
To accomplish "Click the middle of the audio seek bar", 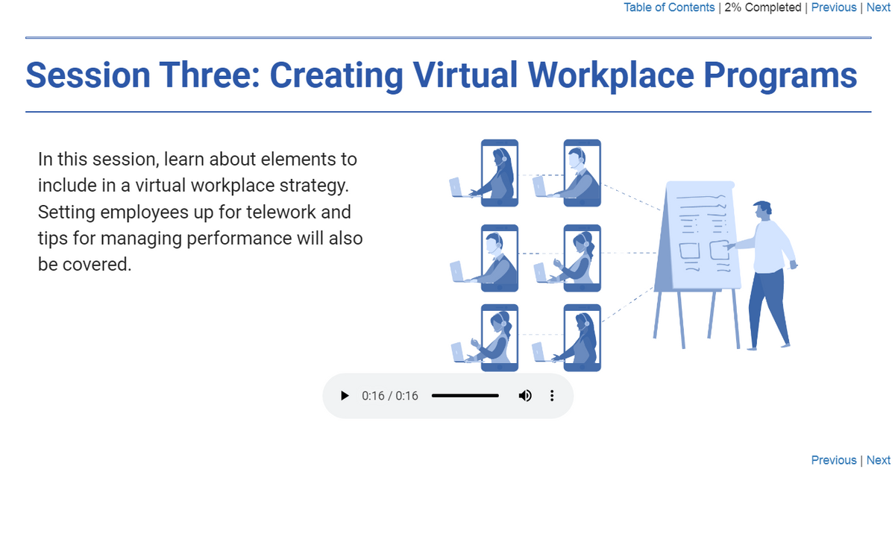I will [465, 395].
